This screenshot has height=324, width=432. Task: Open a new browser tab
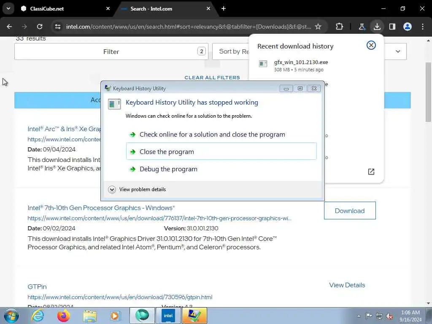coord(224,8)
